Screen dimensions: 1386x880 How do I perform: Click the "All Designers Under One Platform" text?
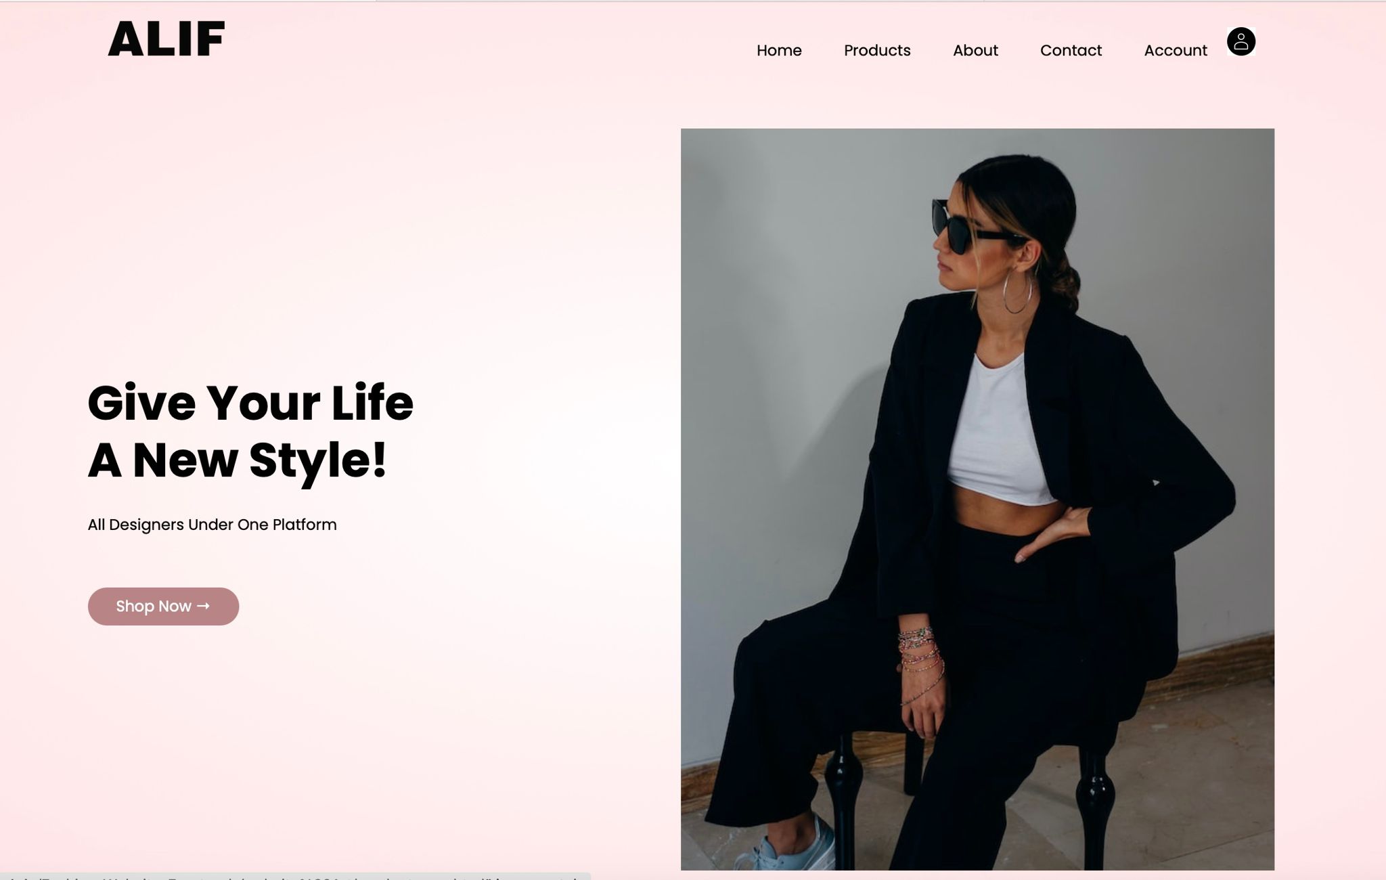212,525
